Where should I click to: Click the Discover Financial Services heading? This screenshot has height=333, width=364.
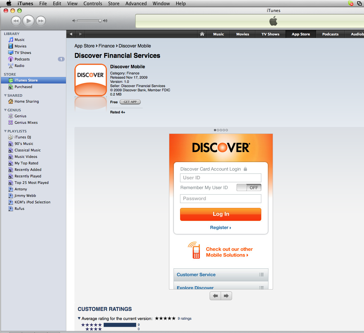pos(117,56)
